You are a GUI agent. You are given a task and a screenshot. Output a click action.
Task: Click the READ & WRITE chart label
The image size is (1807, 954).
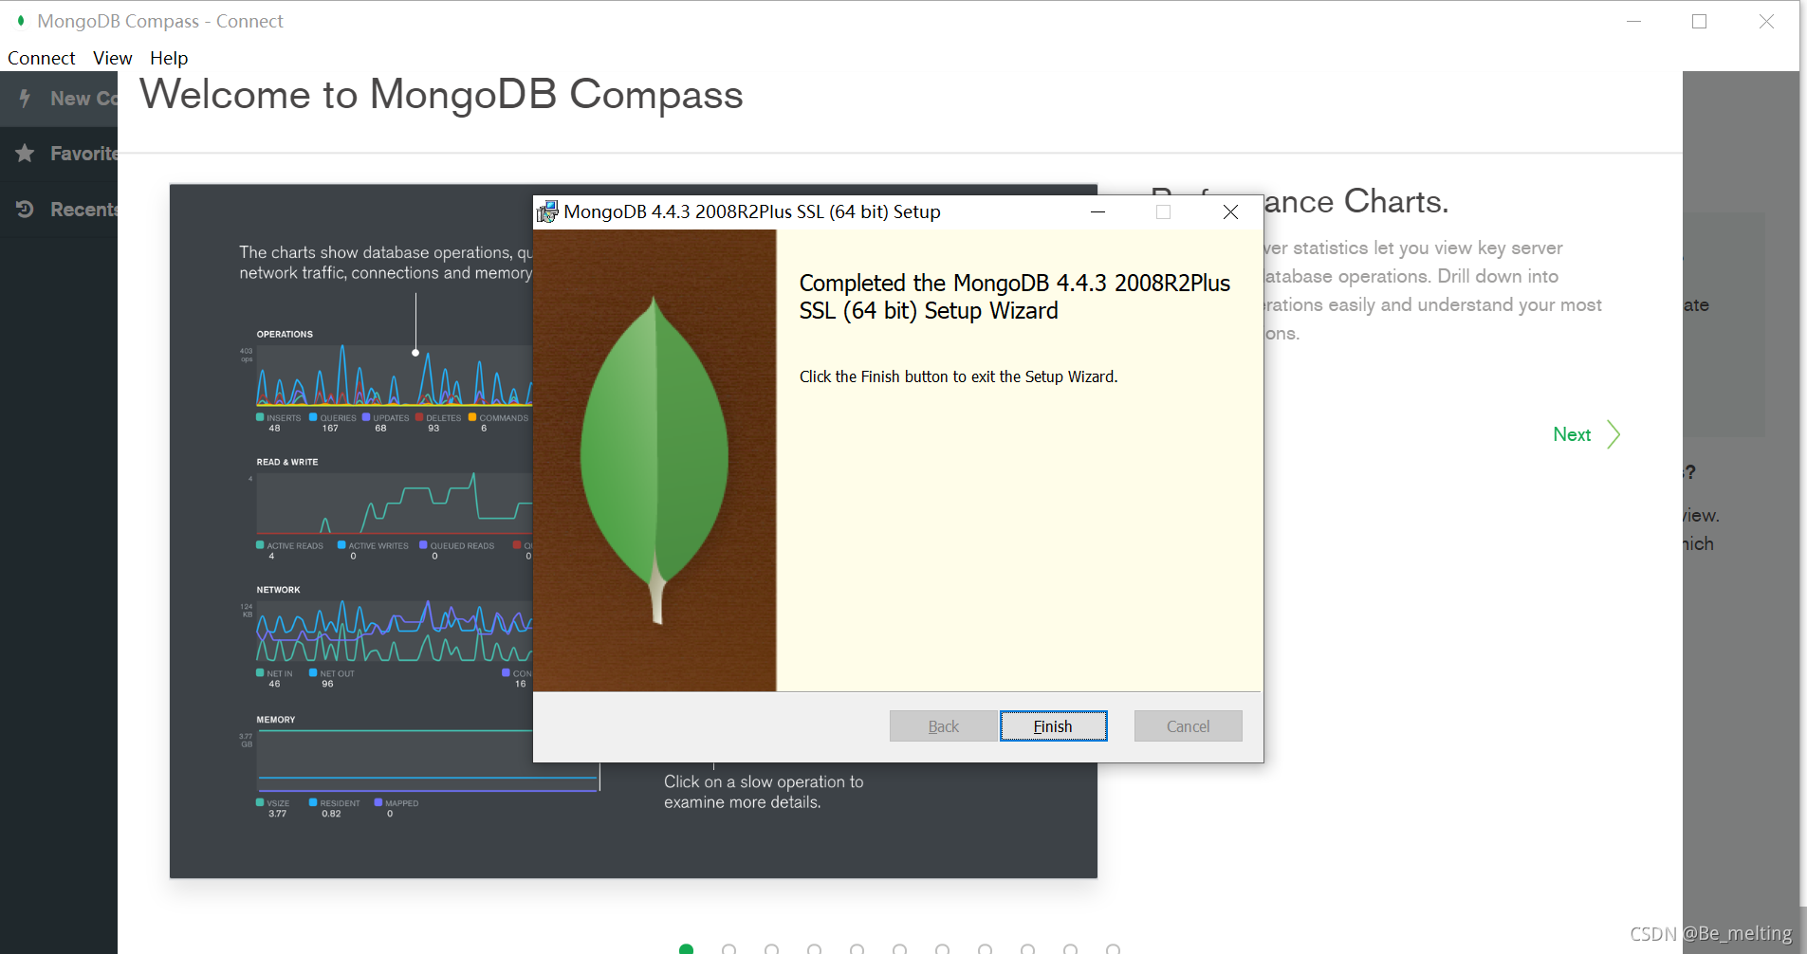coord(287,463)
